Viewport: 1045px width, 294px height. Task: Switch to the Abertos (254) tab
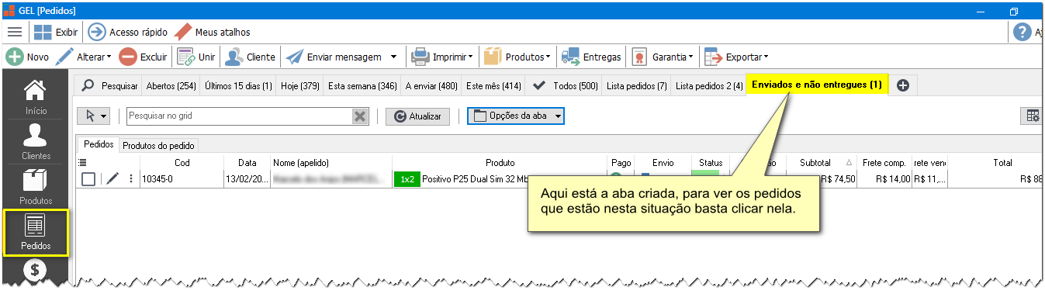click(x=171, y=85)
